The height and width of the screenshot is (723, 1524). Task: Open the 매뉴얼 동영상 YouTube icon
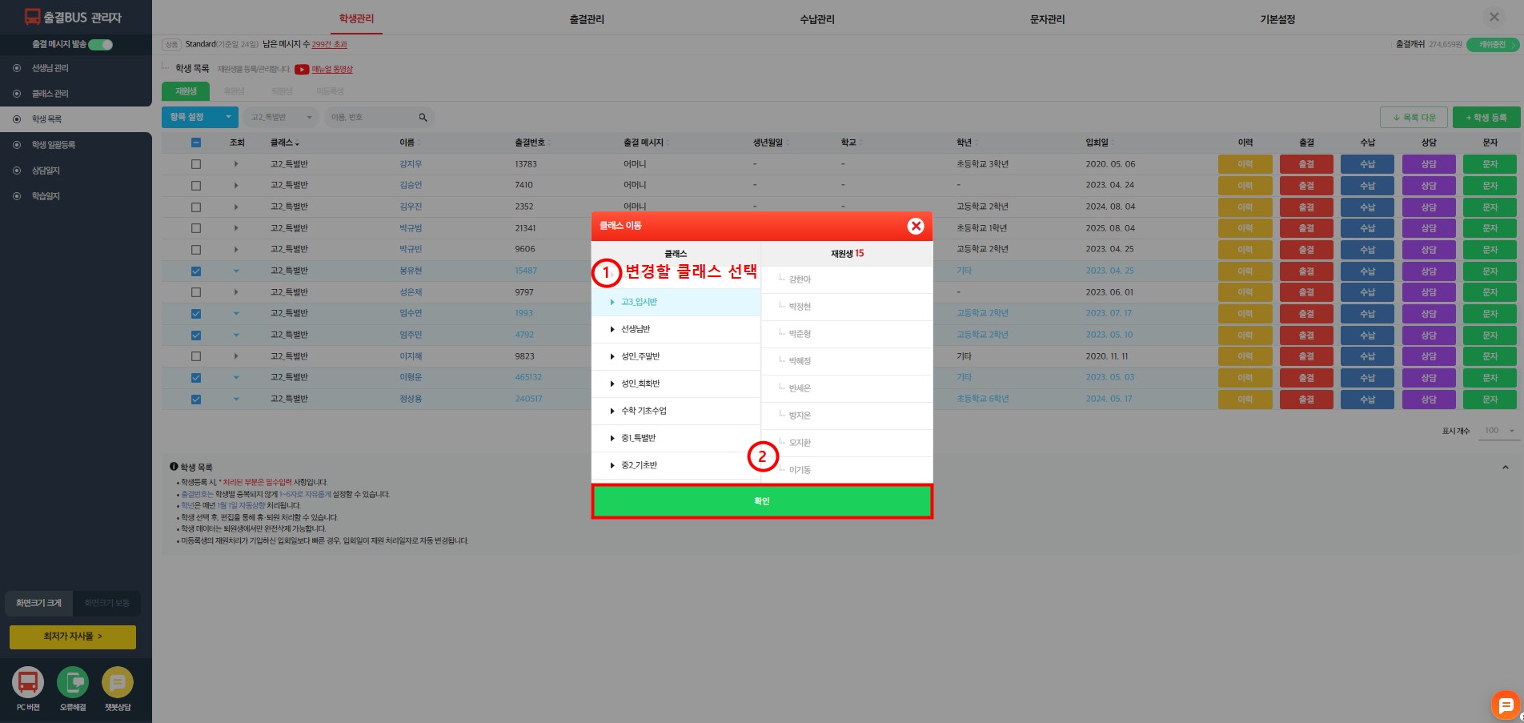[302, 70]
